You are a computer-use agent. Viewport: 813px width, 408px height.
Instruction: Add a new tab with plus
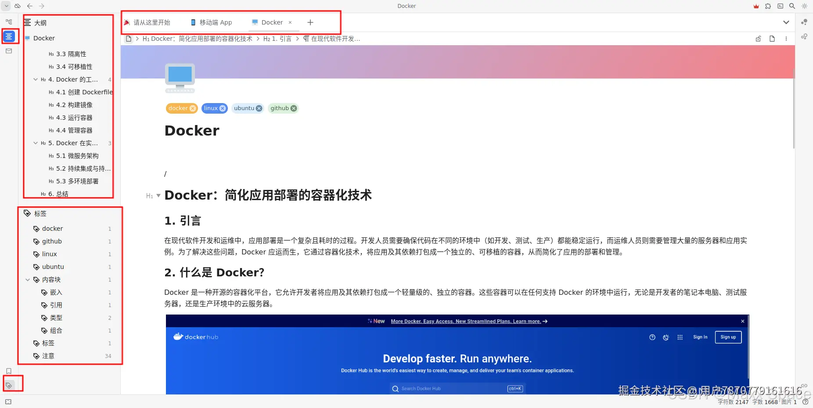(310, 22)
